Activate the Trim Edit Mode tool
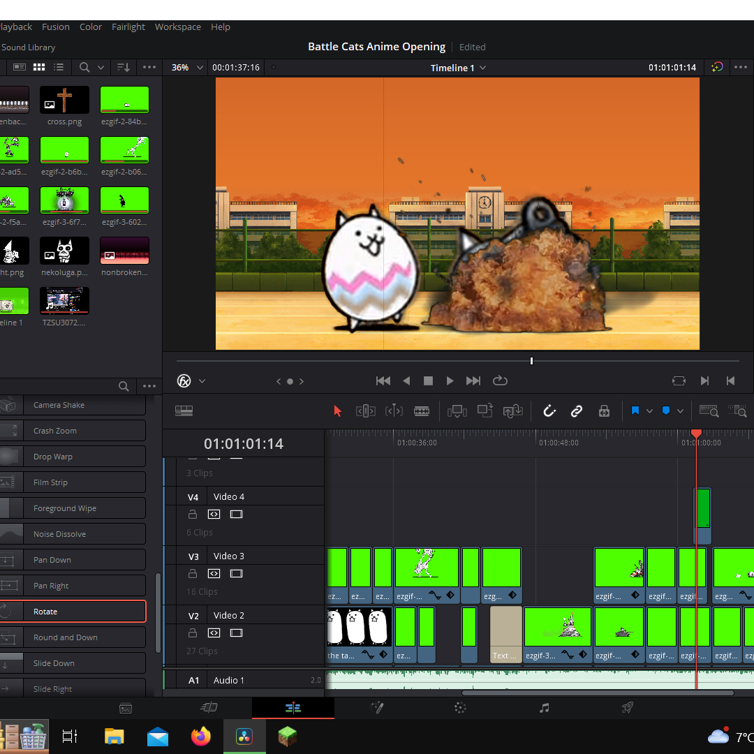 click(x=365, y=411)
